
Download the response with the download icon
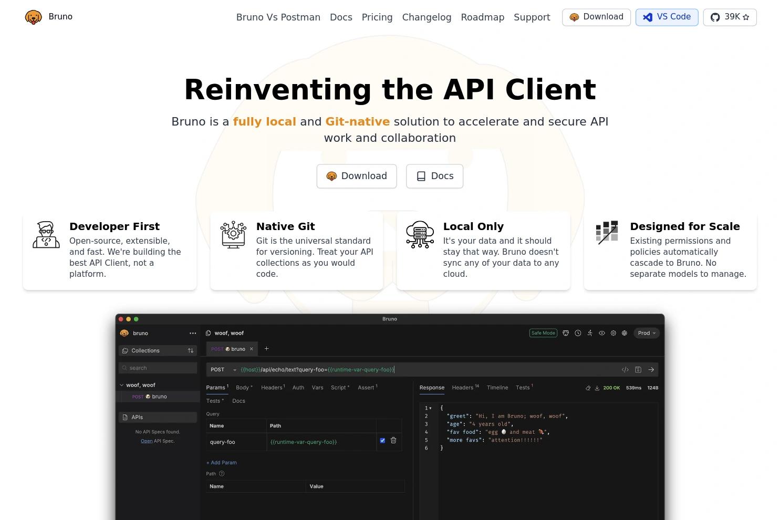[x=597, y=388]
